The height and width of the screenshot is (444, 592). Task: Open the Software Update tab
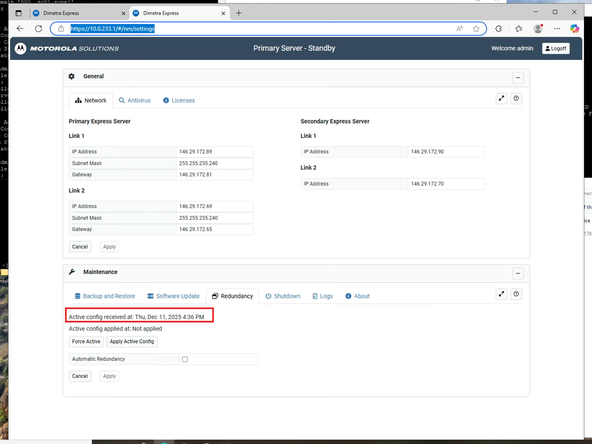coord(173,296)
